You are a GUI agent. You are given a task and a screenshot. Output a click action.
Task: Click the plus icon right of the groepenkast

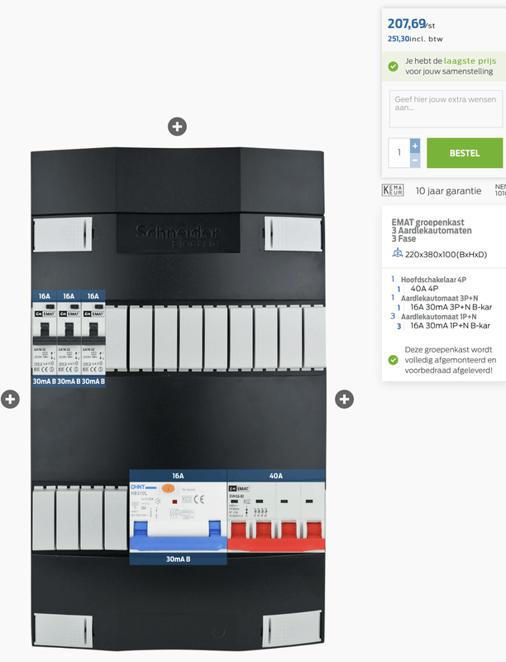pos(344,399)
